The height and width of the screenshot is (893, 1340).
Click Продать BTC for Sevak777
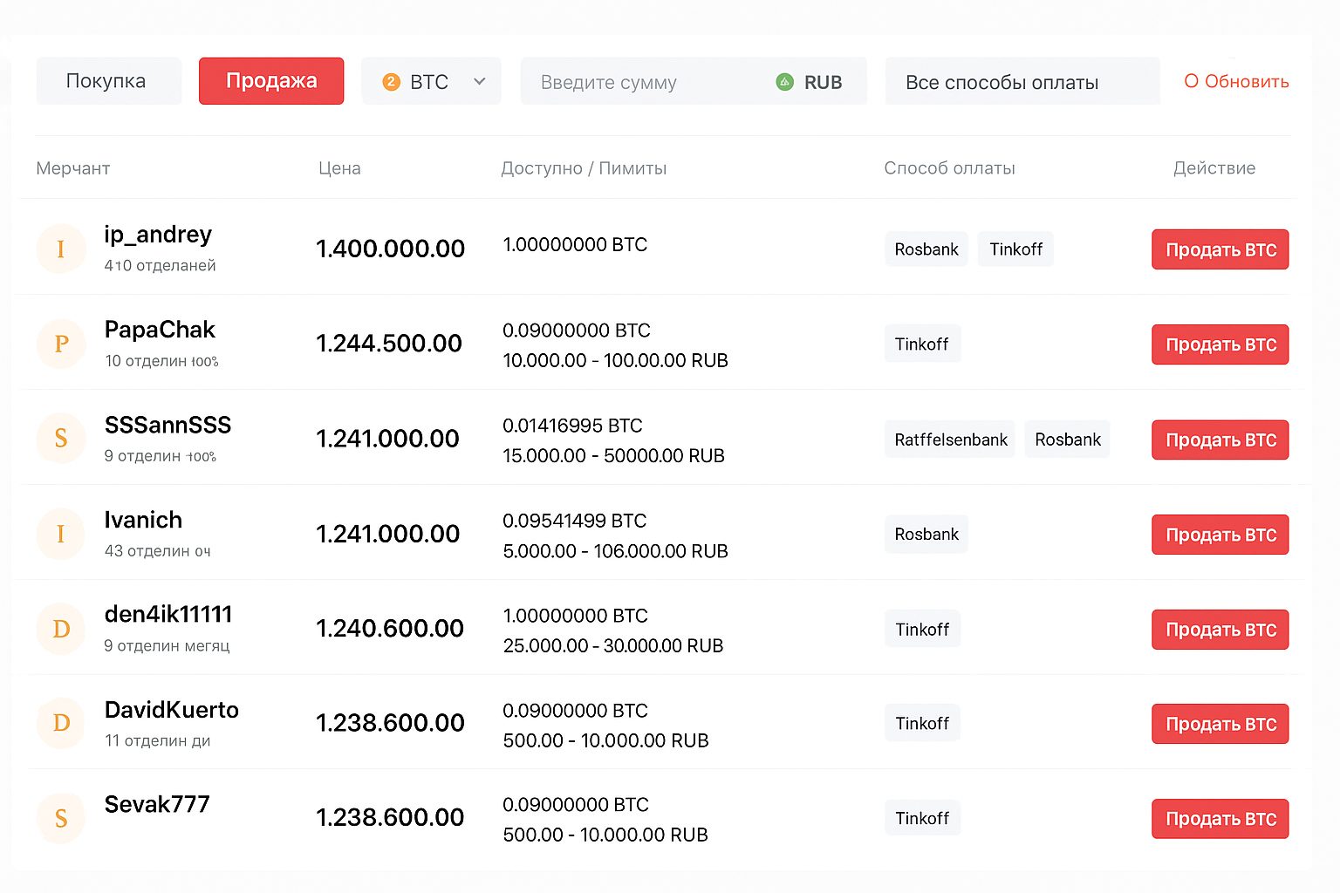coord(1220,819)
